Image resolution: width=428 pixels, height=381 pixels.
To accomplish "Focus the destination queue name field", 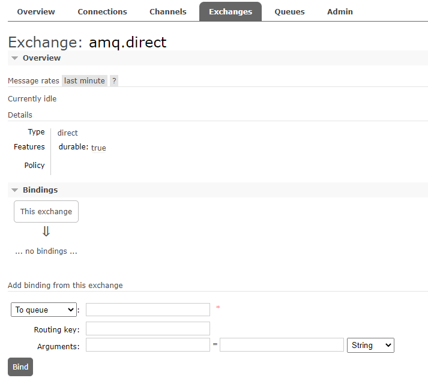I will [x=148, y=310].
